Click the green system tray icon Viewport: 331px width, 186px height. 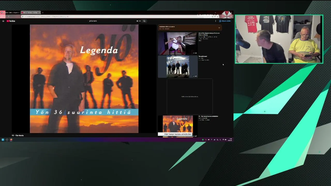click(x=203, y=140)
